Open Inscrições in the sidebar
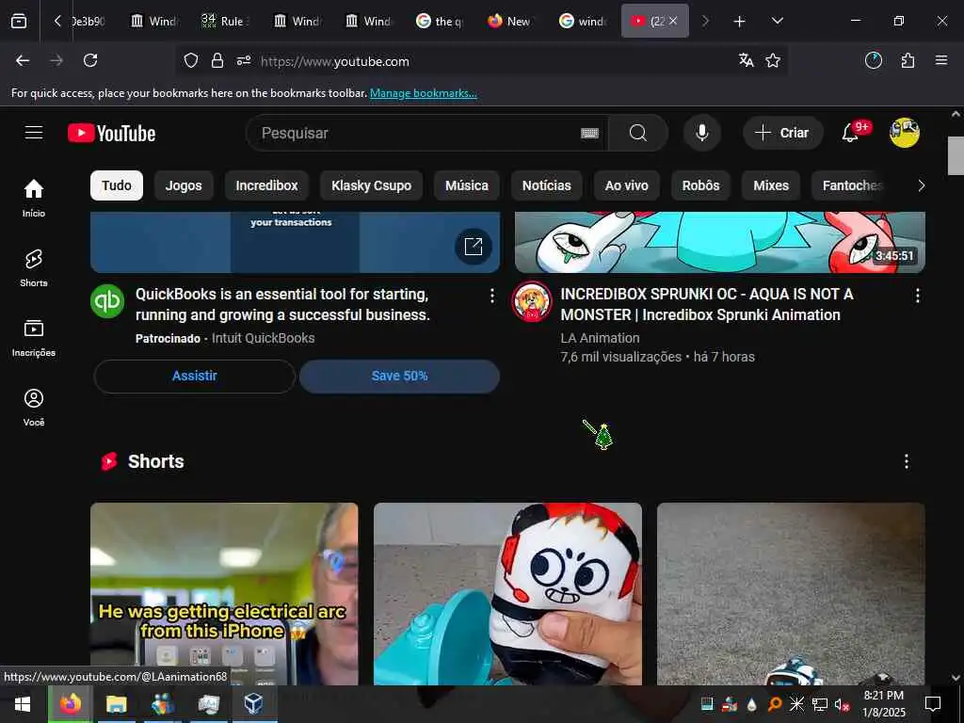Viewport: 964px width, 723px height. point(34,338)
